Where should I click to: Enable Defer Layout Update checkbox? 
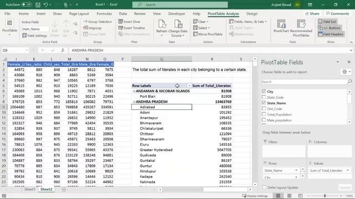(x=264, y=187)
